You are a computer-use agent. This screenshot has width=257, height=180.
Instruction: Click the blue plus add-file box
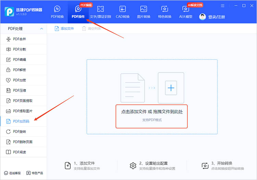click(x=171, y=88)
